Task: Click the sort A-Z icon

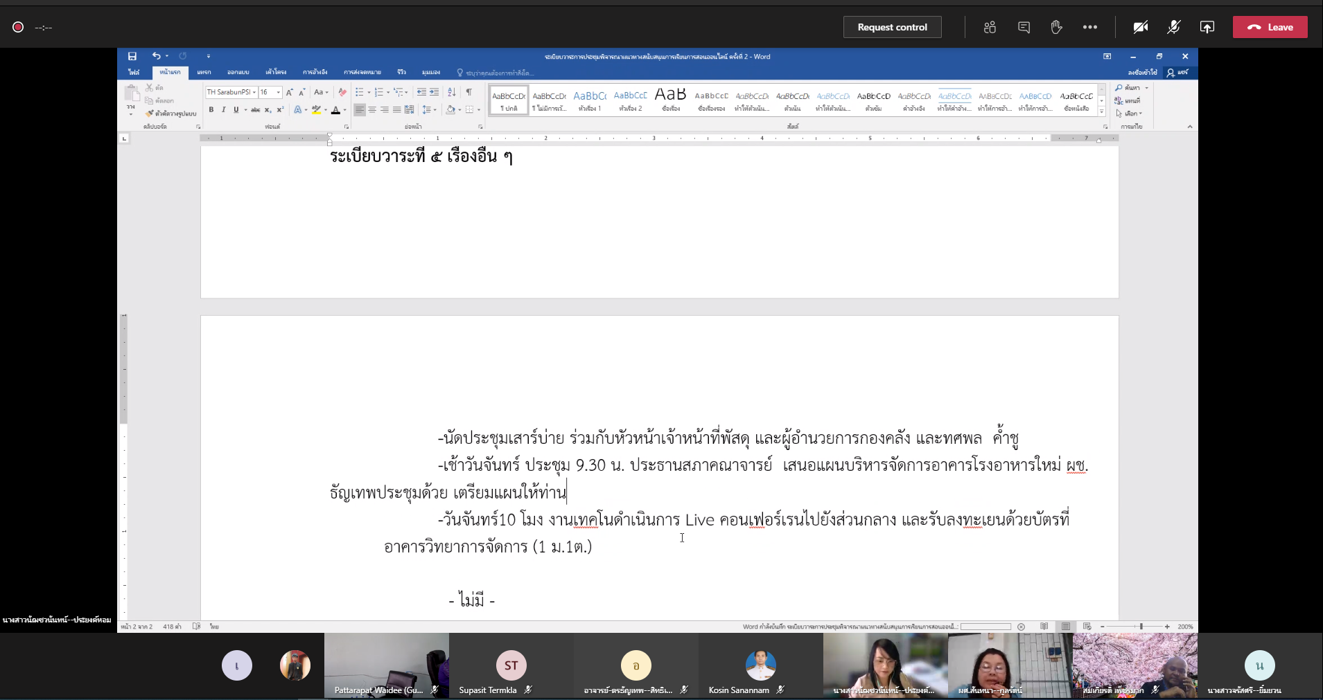Action: (452, 92)
